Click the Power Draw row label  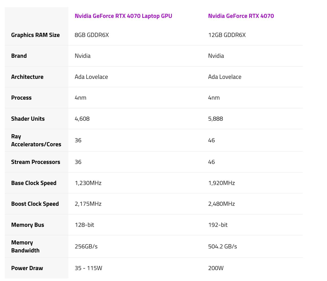click(27, 268)
